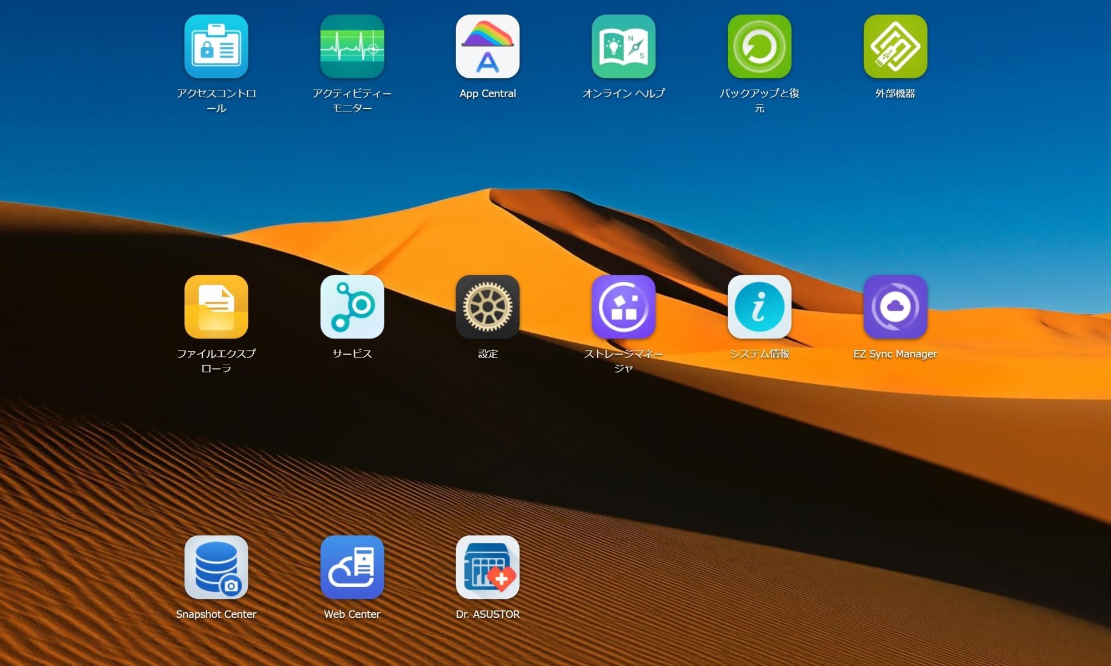The width and height of the screenshot is (1111, 666).
Task: Open the External Devices USB icon
Action: tap(895, 47)
